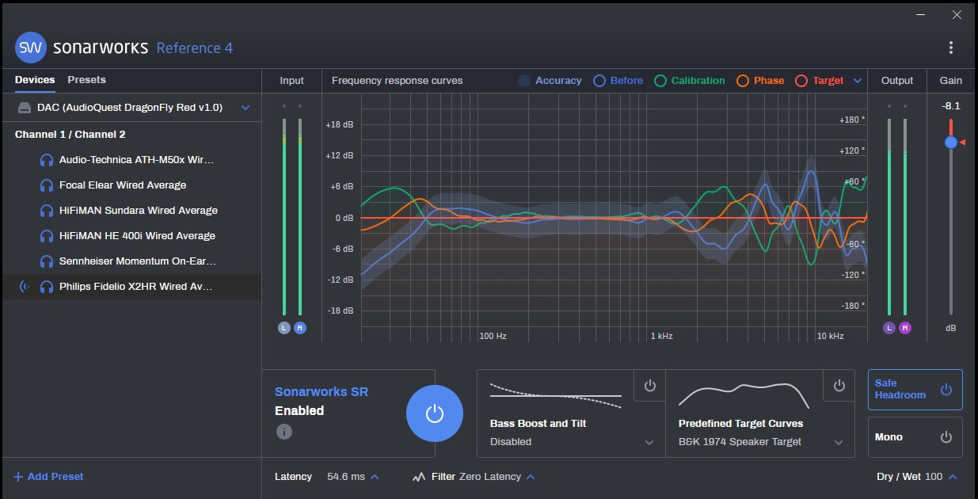The width and height of the screenshot is (978, 499).
Task: Enable Bass Boost and Tilt power toggle
Action: 650,386
